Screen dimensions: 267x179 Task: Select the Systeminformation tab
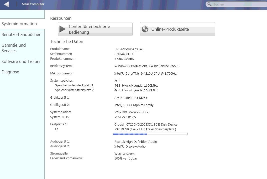pyautogui.click(x=22, y=24)
